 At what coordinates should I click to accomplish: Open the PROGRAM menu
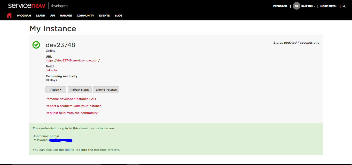pyautogui.click(x=24, y=15)
